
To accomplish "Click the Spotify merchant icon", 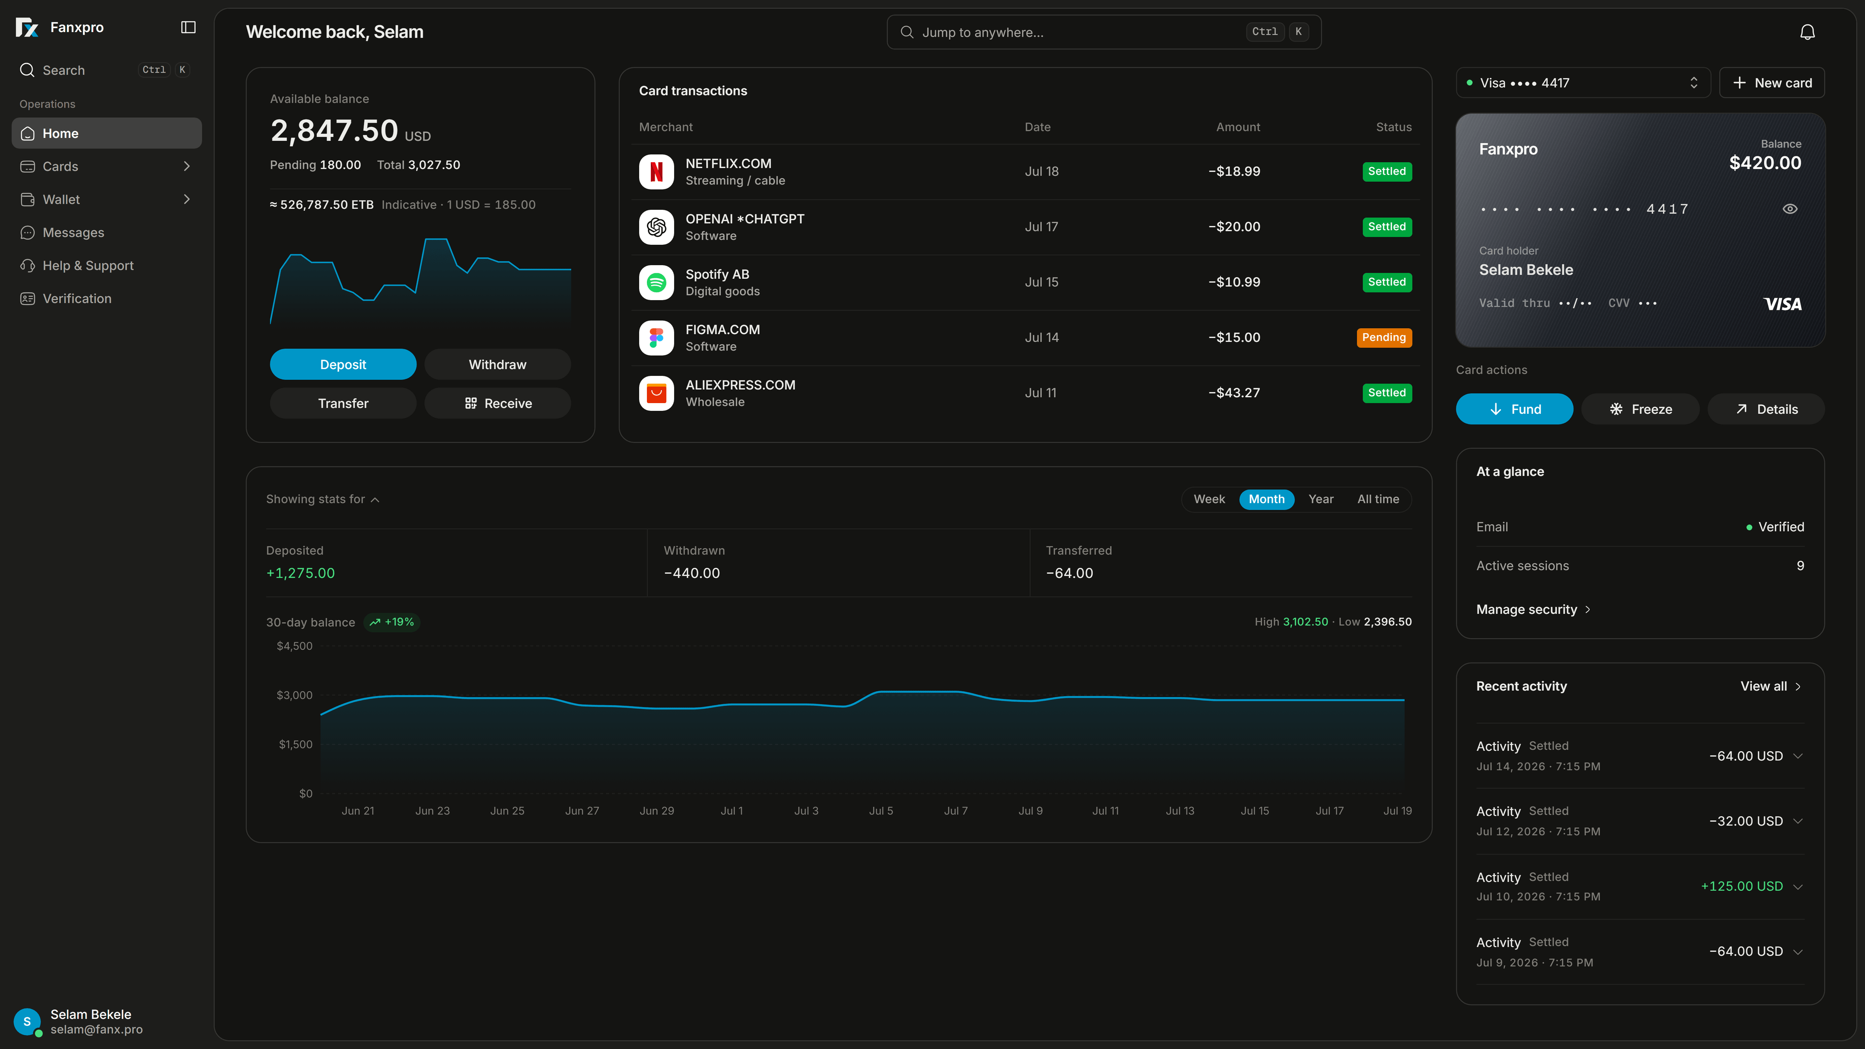I will tap(656, 282).
